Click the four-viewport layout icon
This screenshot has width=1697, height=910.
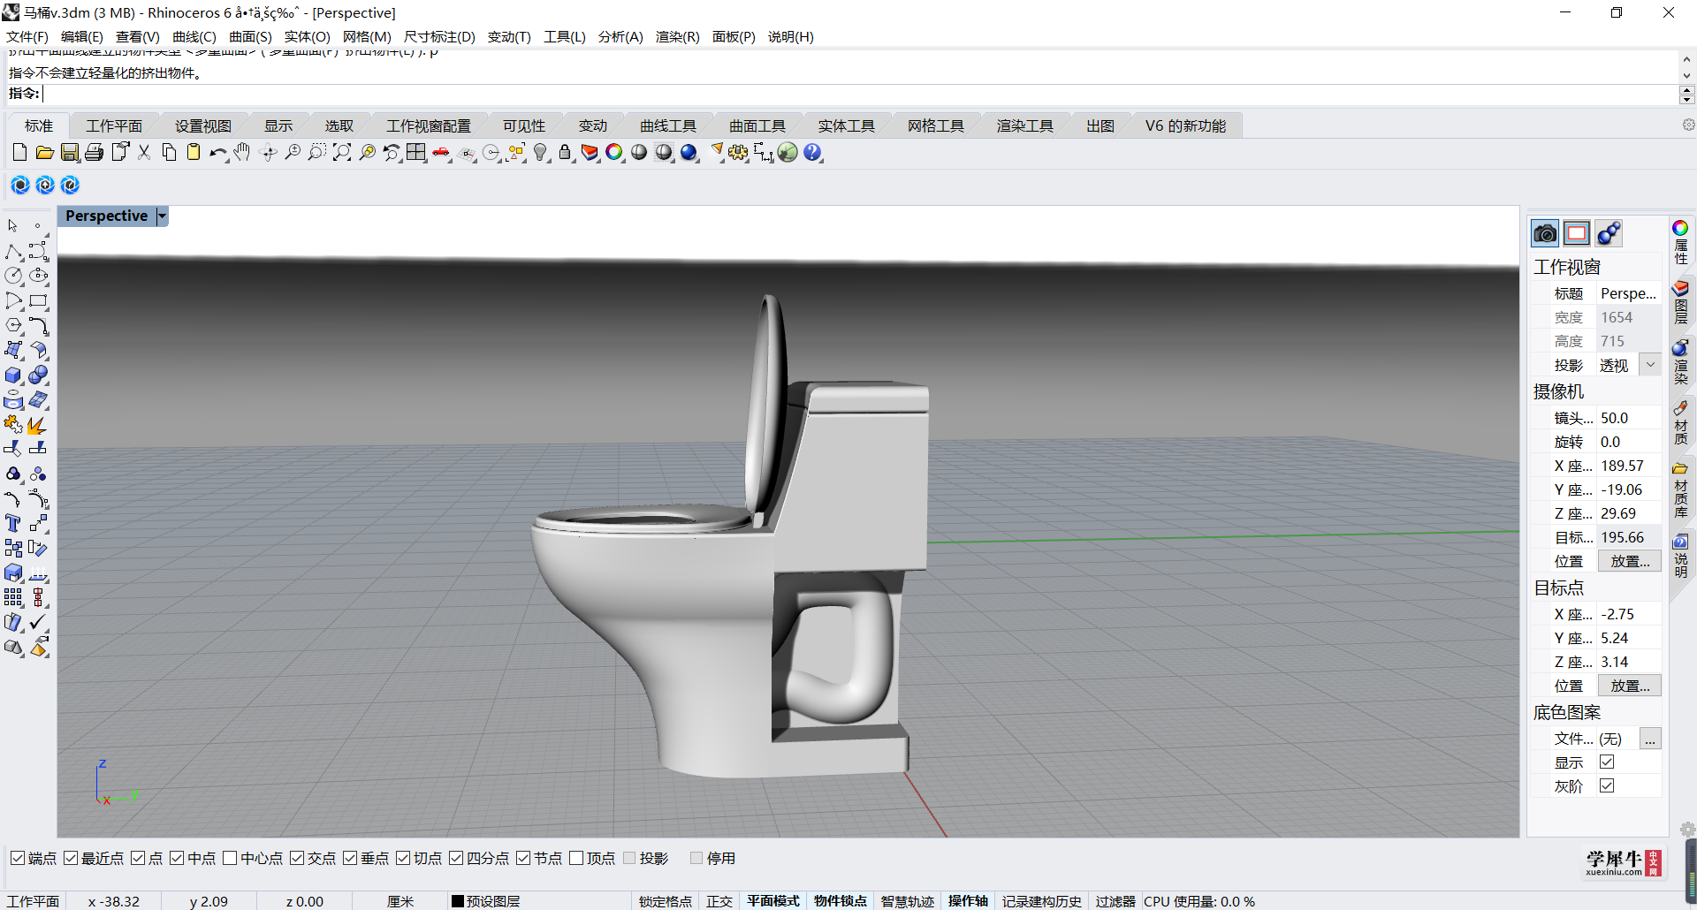(x=416, y=153)
